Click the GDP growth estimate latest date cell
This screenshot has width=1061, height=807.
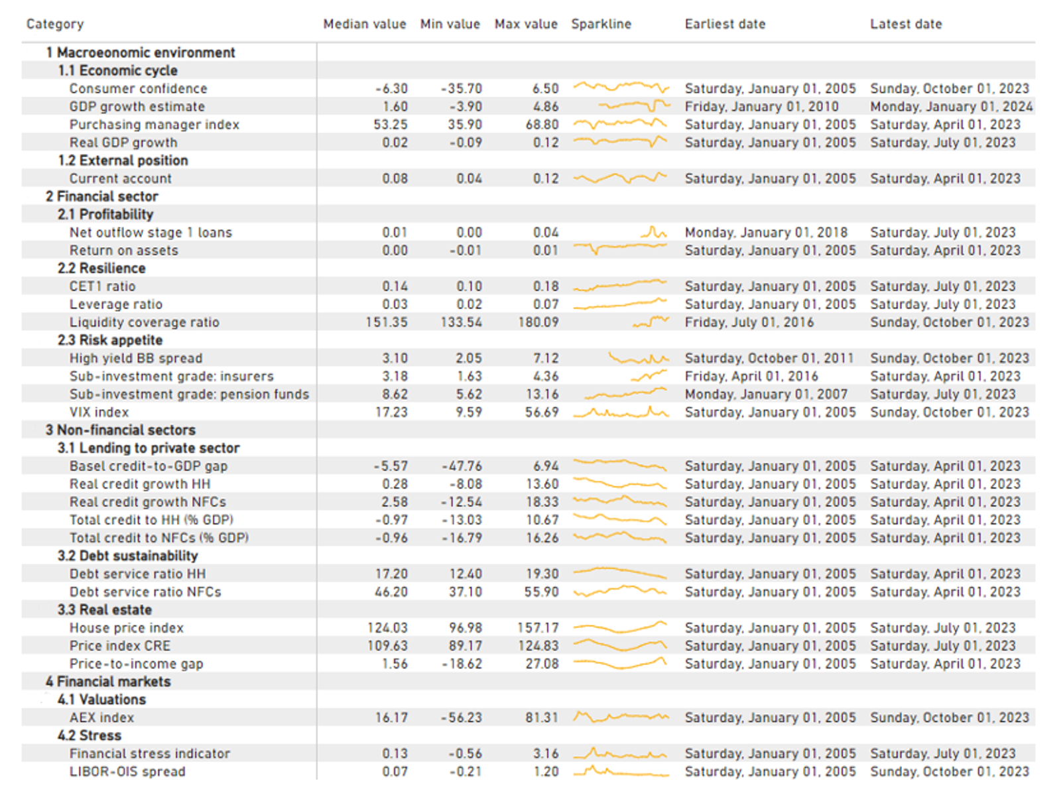(951, 107)
